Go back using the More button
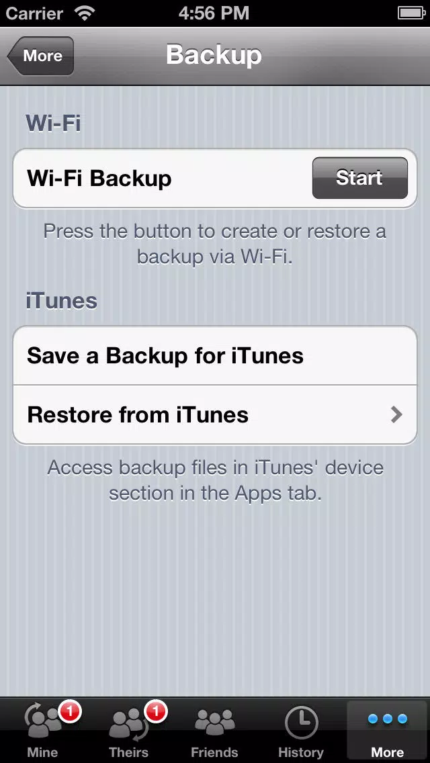The image size is (430, 763). (41, 56)
